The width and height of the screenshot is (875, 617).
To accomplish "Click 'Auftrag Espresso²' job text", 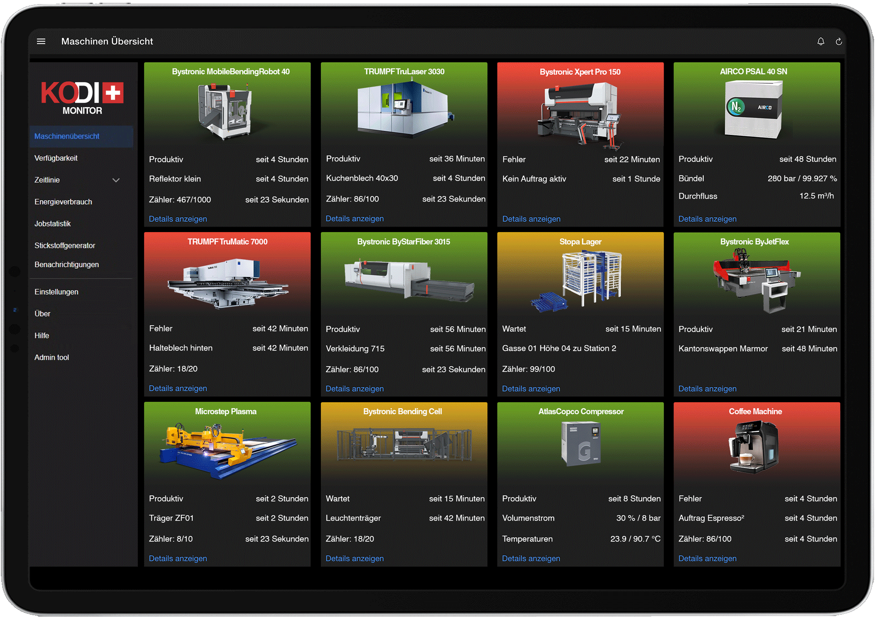I will [x=711, y=518].
